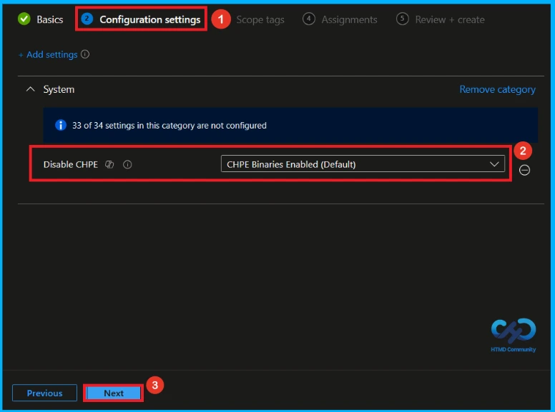This screenshot has width=555, height=412.
Task: Click the Previous button
Action: pyautogui.click(x=44, y=393)
